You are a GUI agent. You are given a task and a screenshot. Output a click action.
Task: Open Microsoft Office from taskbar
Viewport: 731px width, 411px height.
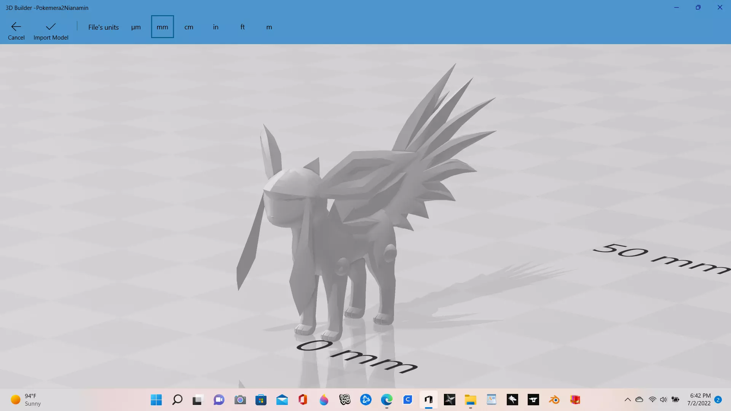point(303,400)
